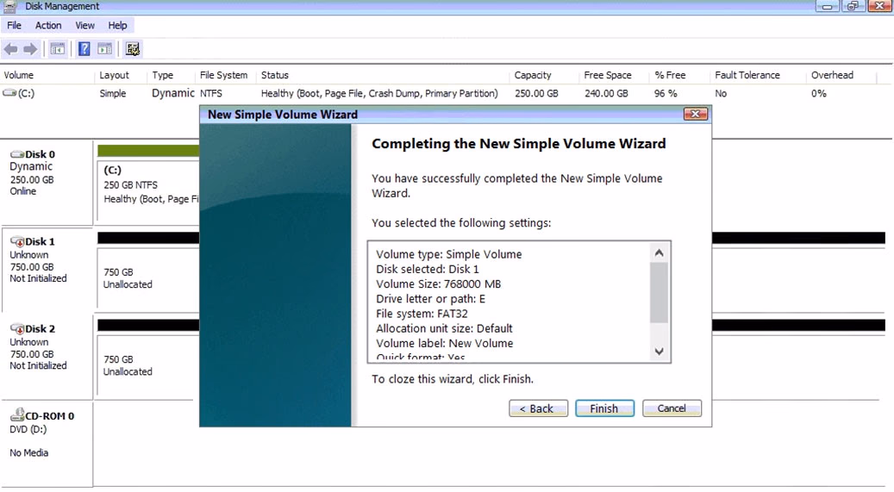The height and width of the screenshot is (492, 894).
Task: Select the (C:) drive icon in volume list
Action: pos(9,93)
